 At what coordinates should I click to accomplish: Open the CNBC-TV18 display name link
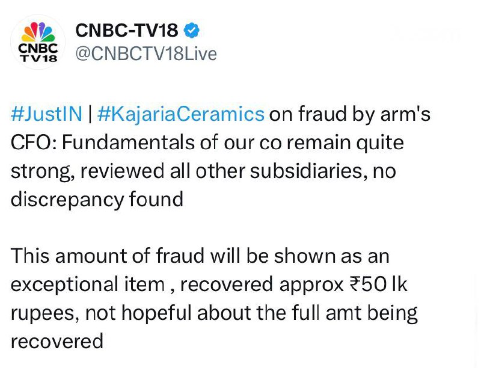(x=126, y=30)
